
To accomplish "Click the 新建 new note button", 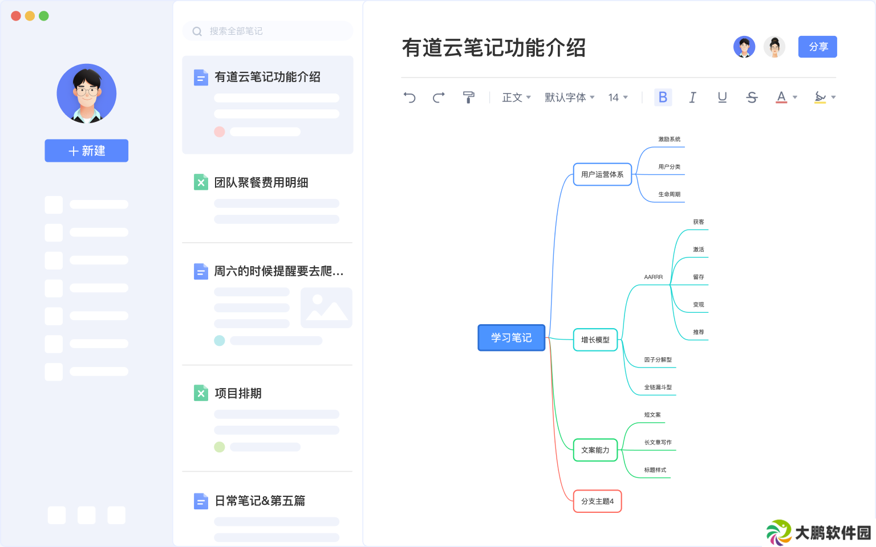I will [x=87, y=150].
